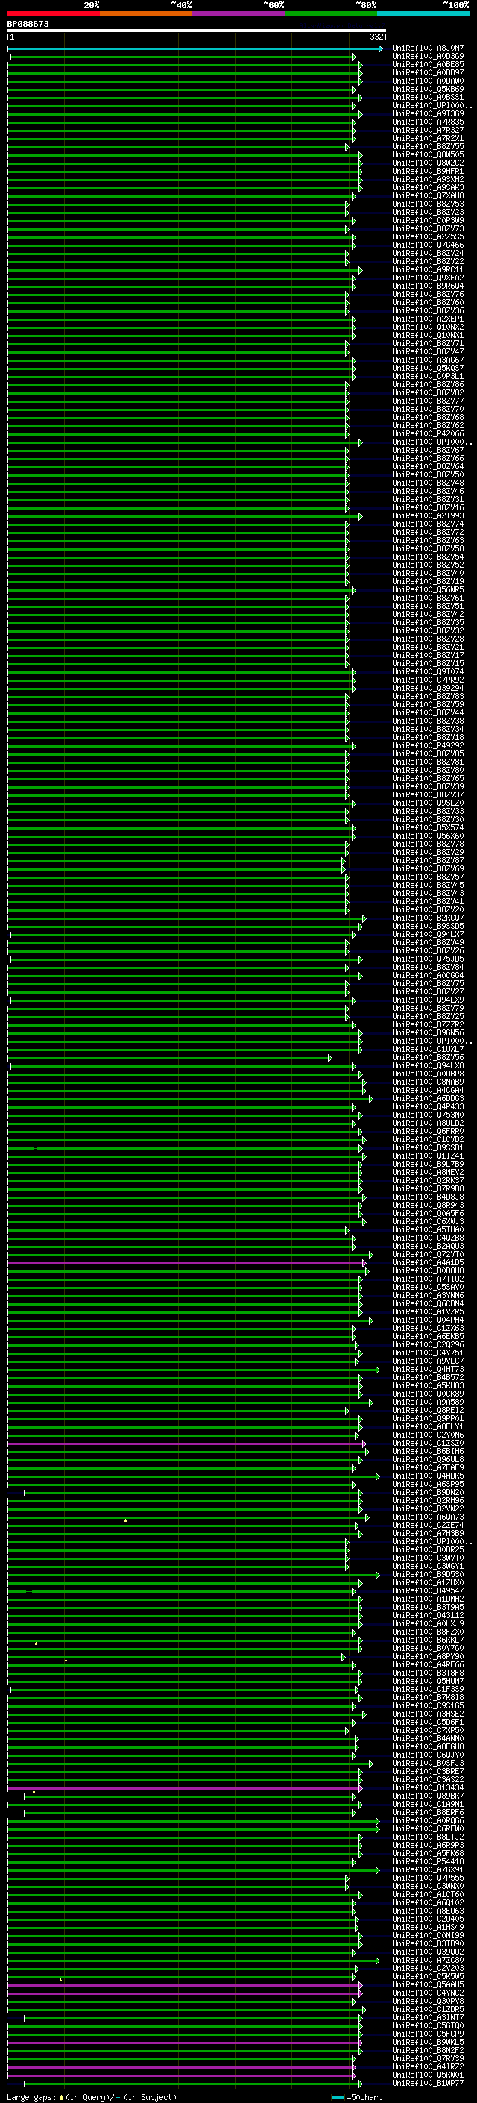The width and height of the screenshot is (477, 2103).
Task: Select hit label UniRef100_B8ZV55
Action: [428, 146]
